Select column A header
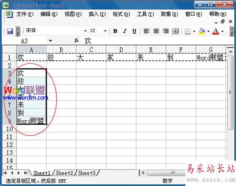This screenshot has height=186, width=236. point(31,49)
